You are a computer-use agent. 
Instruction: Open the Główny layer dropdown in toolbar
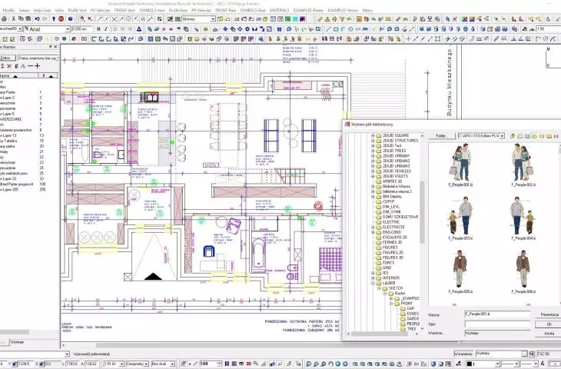tap(213, 18)
